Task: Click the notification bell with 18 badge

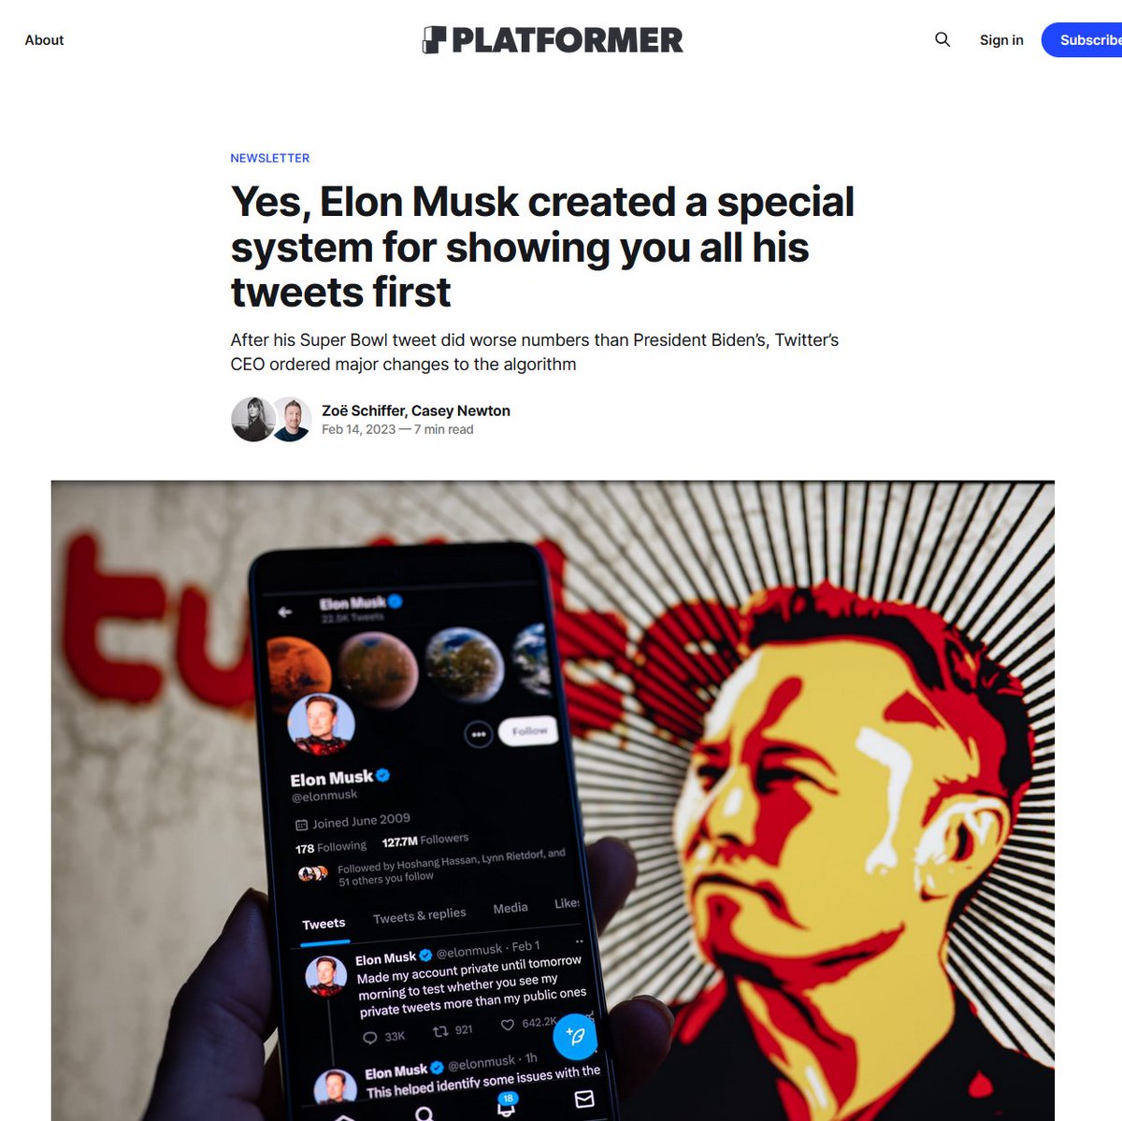Action: click(506, 1104)
